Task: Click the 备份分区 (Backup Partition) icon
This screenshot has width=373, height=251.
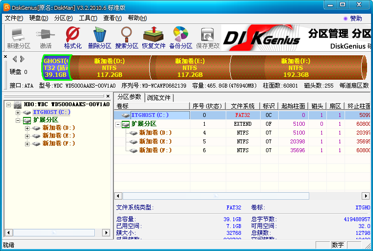Action: pos(181,38)
